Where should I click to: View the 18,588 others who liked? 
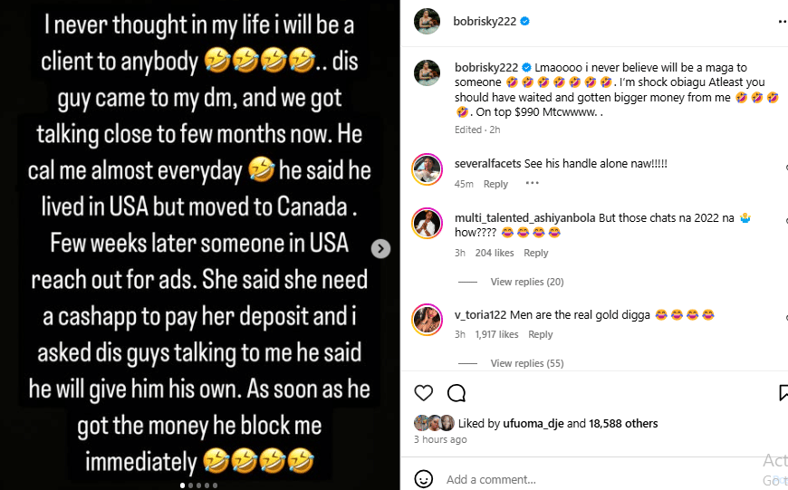coord(623,423)
